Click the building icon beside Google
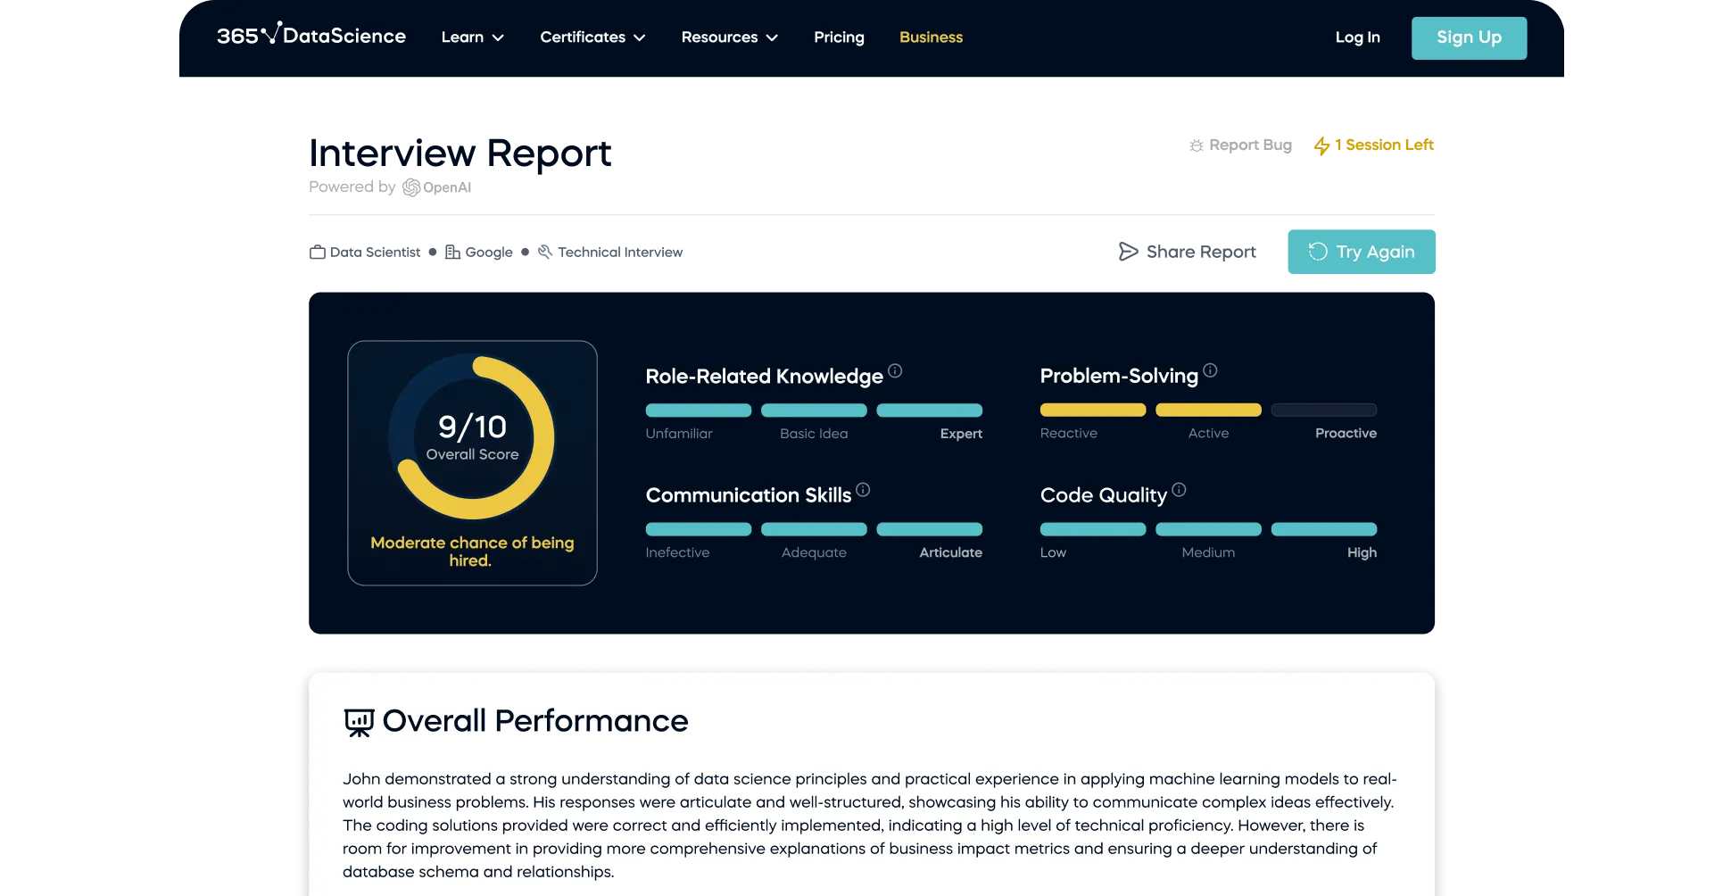The height and width of the screenshot is (896, 1731). 452,252
